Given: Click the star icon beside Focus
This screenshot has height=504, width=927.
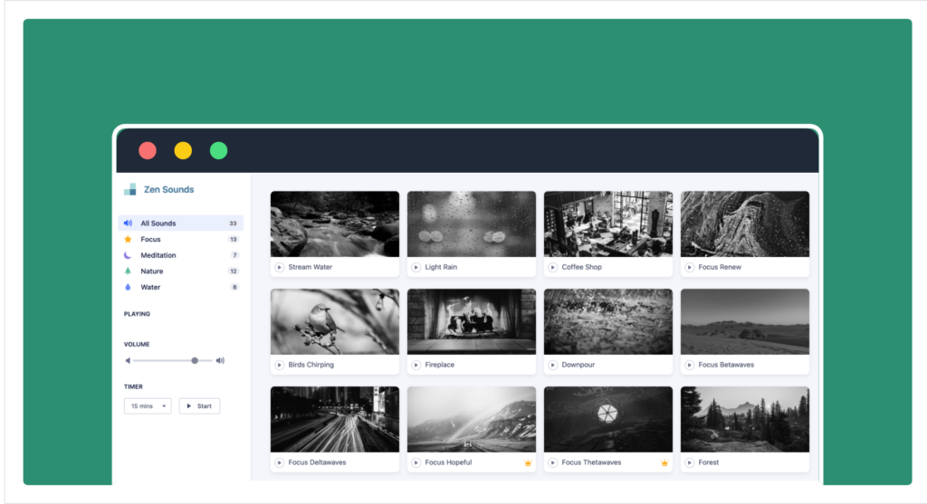Looking at the screenshot, I should click(128, 239).
